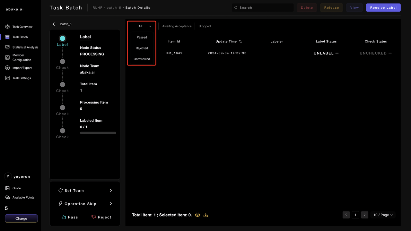Click the Receive Label button
The height and width of the screenshot is (231, 411).
pos(383,8)
